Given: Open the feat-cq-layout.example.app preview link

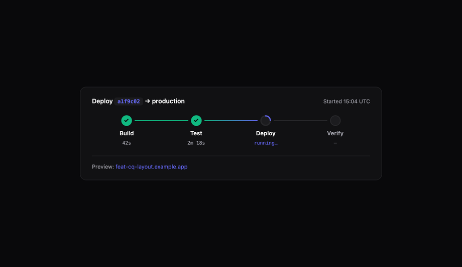Looking at the screenshot, I should (152, 167).
